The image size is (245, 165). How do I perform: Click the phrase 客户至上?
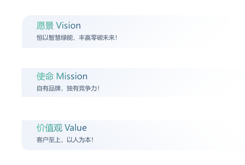pos(49,140)
